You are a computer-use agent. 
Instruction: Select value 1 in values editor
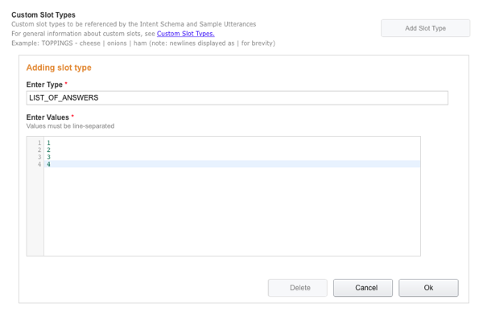(x=48, y=143)
